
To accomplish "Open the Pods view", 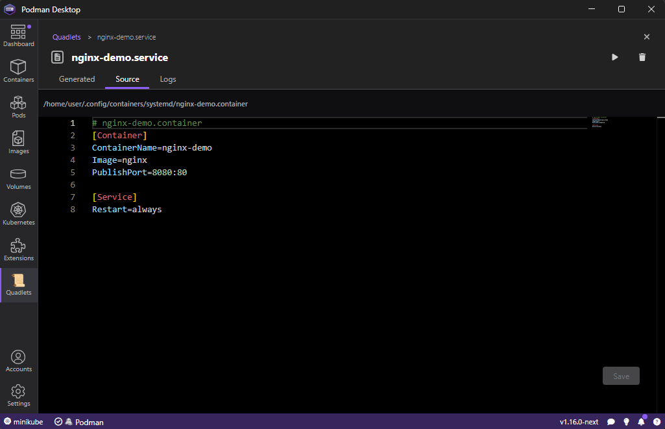I will coord(18,107).
